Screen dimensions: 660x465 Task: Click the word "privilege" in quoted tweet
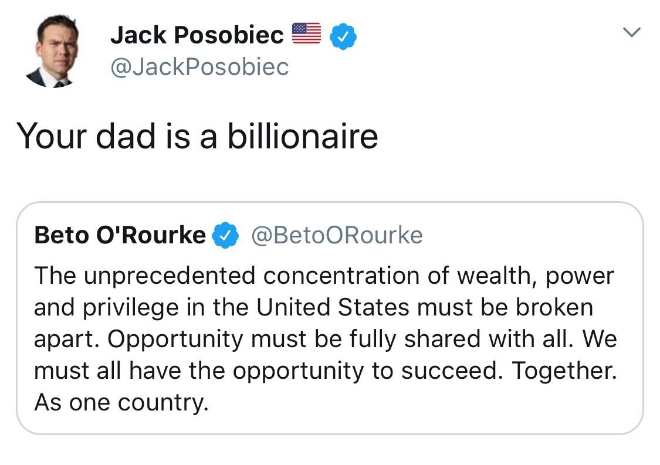click(x=130, y=307)
